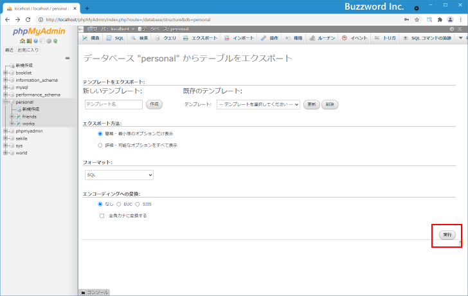Click the friends table icon in tree
The image size is (468, 296).
click(x=19, y=116)
